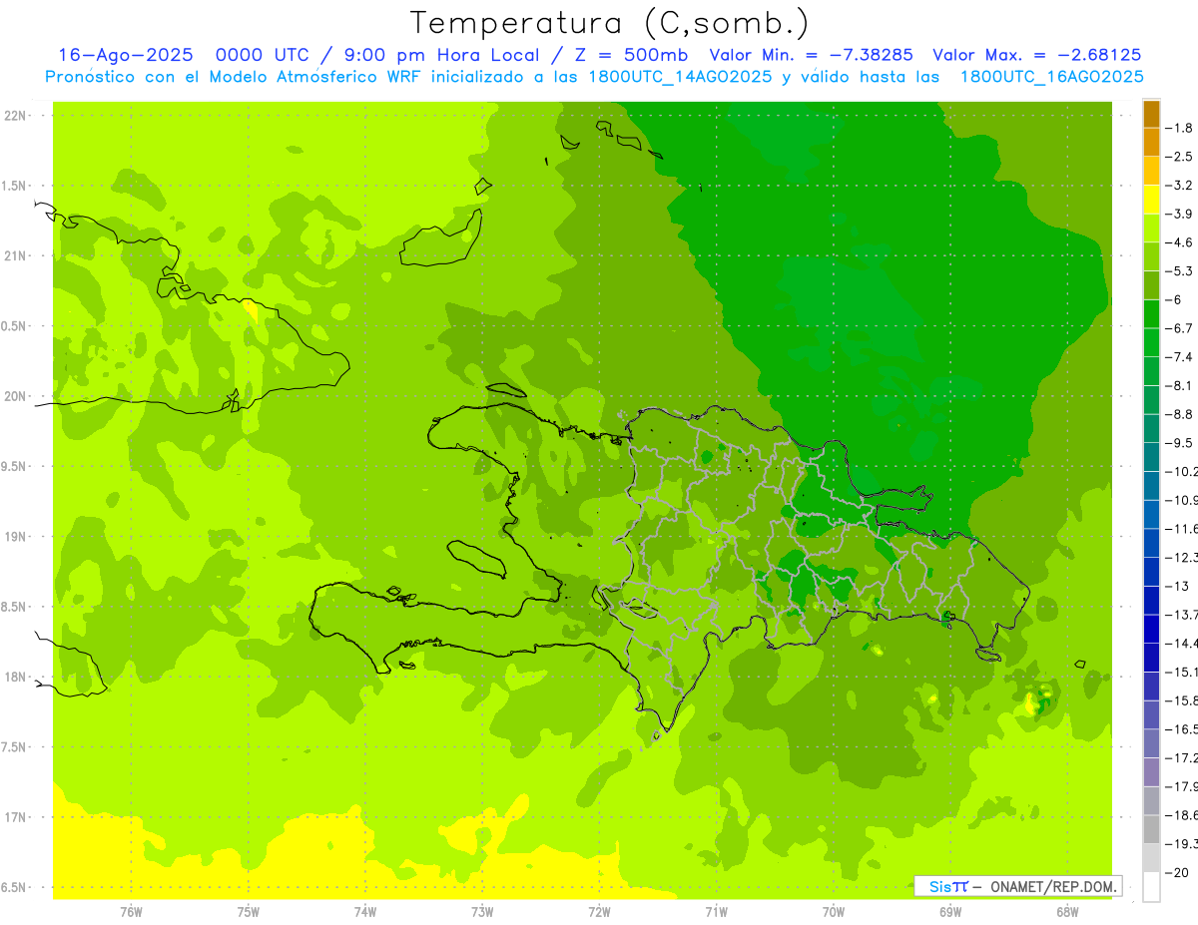The width and height of the screenshot is (1198, 925).
Task: Click the '72W' longitude axis label
Action: point(599,912)
